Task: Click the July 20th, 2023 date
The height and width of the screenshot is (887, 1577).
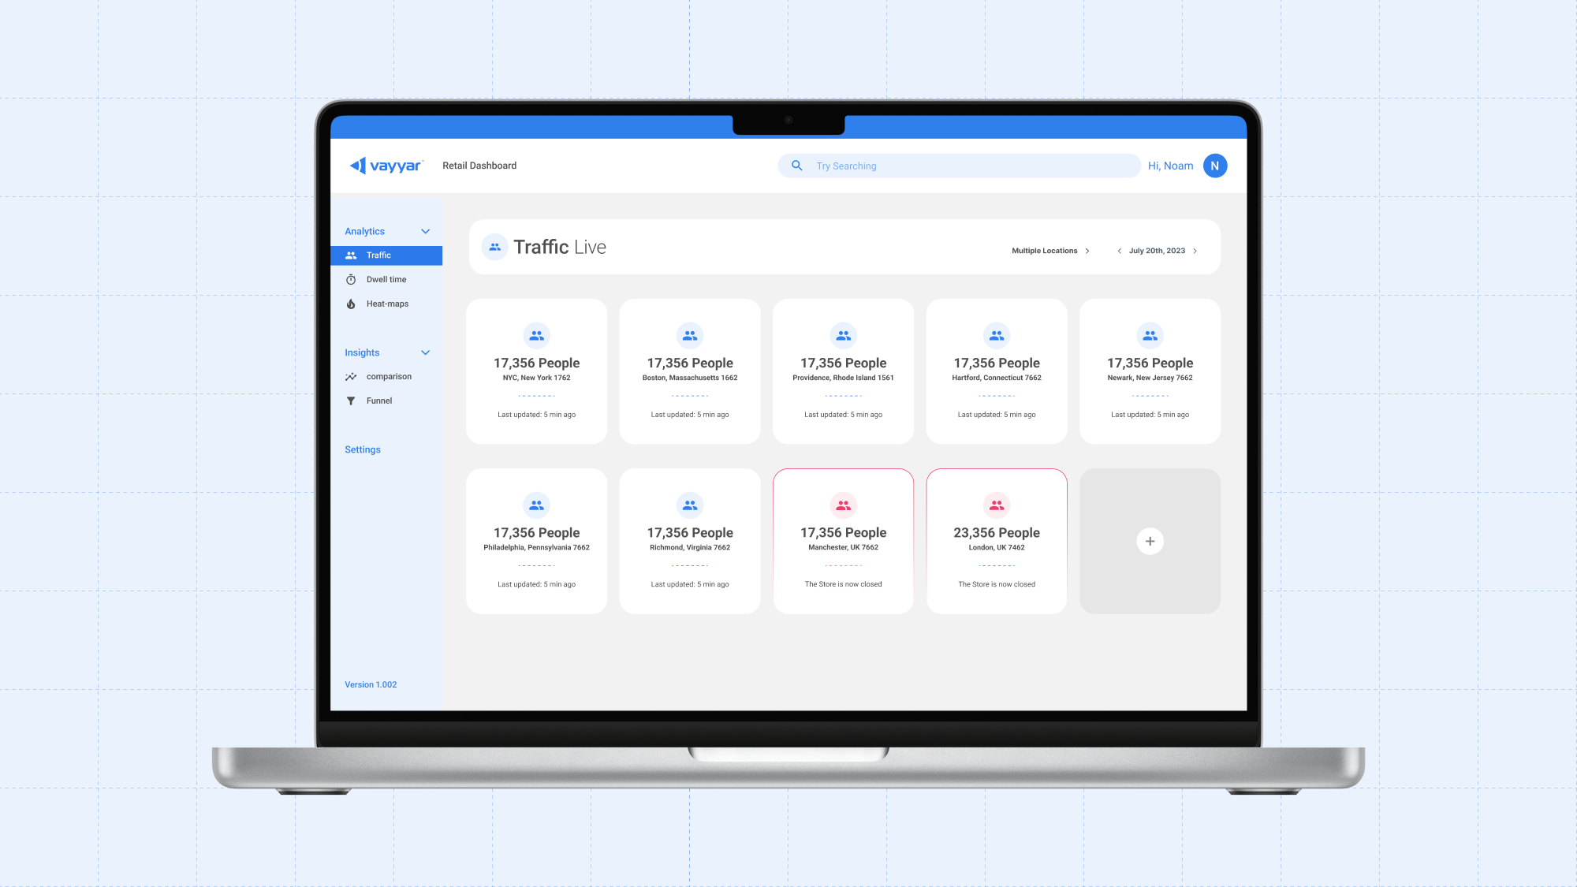Action: click(x=1157, y=251)
